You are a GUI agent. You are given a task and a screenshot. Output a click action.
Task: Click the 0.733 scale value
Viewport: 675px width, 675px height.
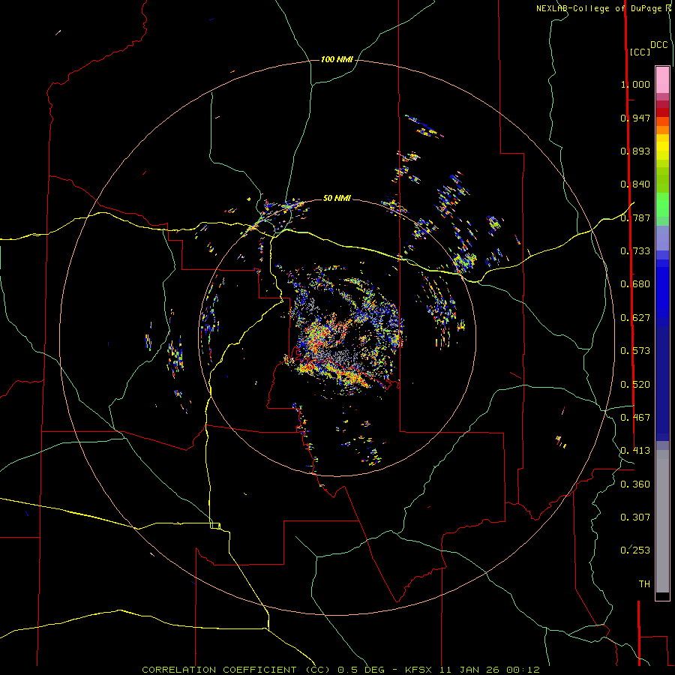[635, 251]
